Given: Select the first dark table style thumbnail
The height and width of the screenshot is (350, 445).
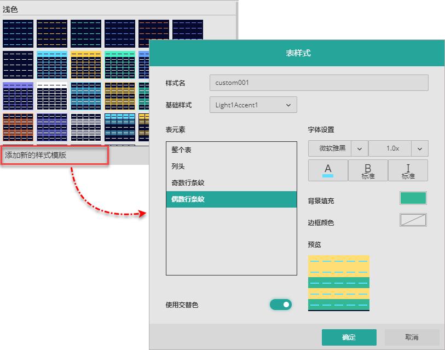Looking at the screenshot, I should click(18, 33).
